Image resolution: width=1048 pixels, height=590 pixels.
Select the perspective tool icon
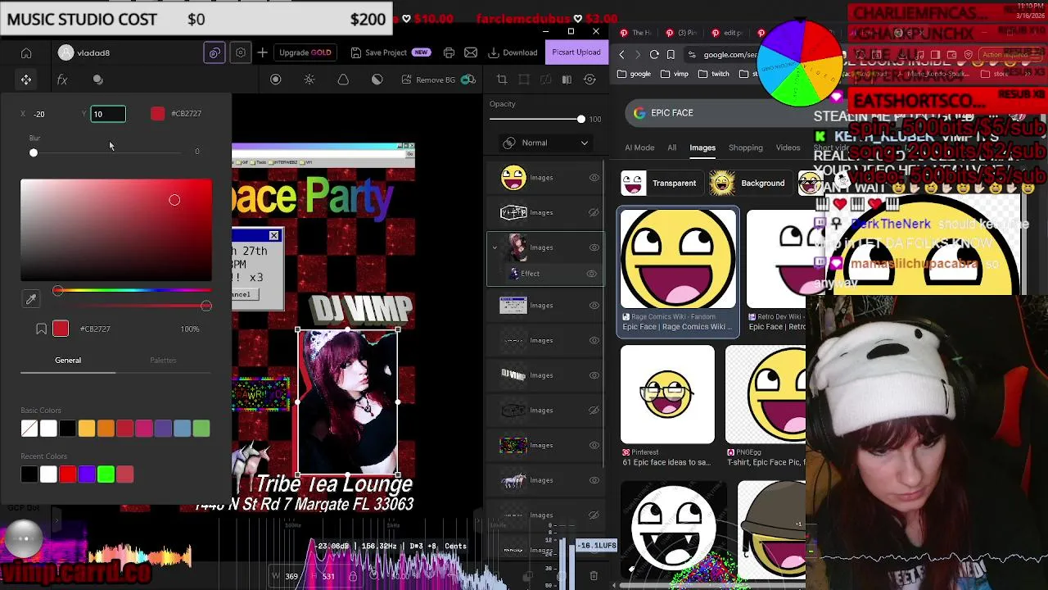pos(545,79)
